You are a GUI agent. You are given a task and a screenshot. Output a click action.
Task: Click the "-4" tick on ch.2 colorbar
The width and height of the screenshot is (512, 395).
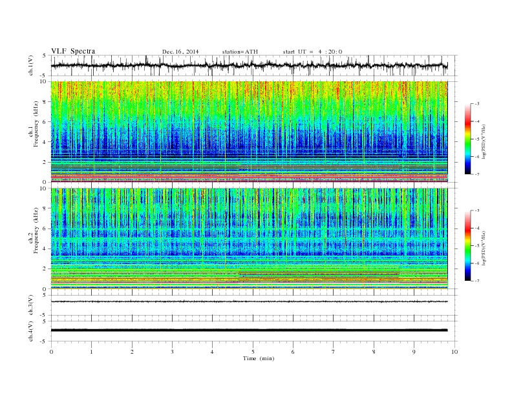click(477, 228)
